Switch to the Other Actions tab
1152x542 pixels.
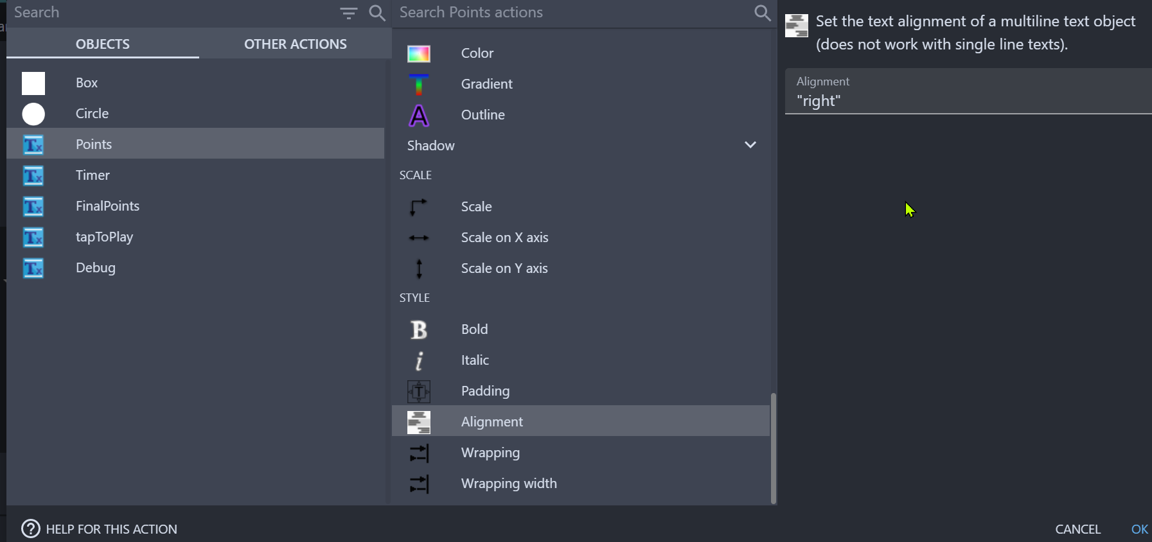[x=296, y=44]
